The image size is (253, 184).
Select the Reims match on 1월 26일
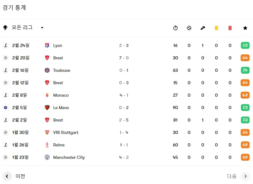(126, 145)
